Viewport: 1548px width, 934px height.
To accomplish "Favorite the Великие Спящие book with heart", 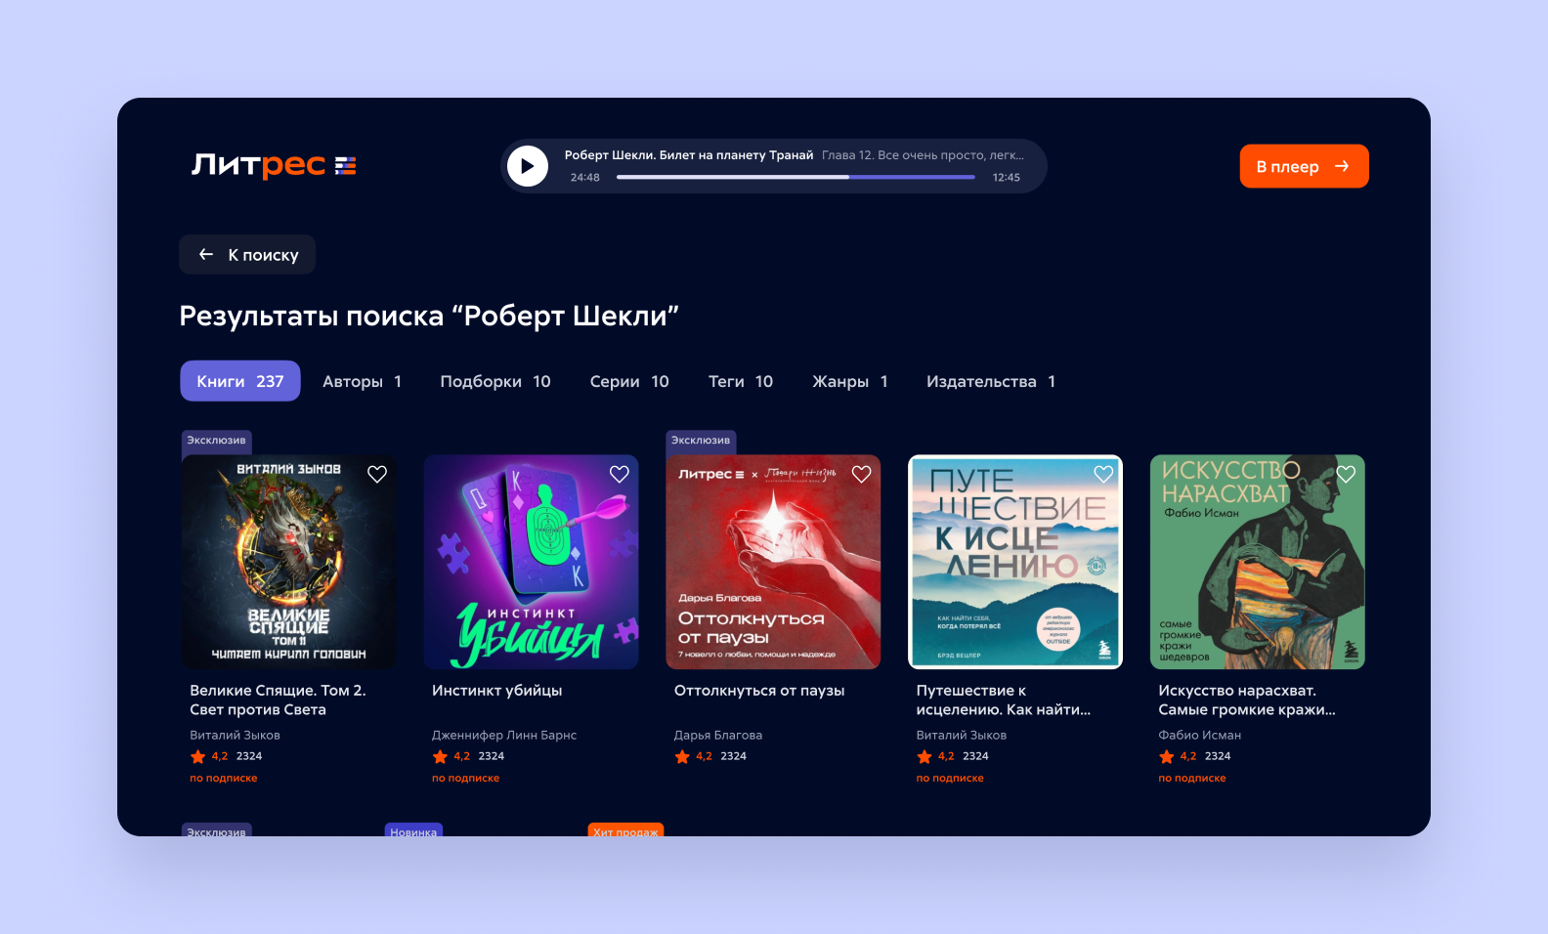I will click(x=377, y=474).
